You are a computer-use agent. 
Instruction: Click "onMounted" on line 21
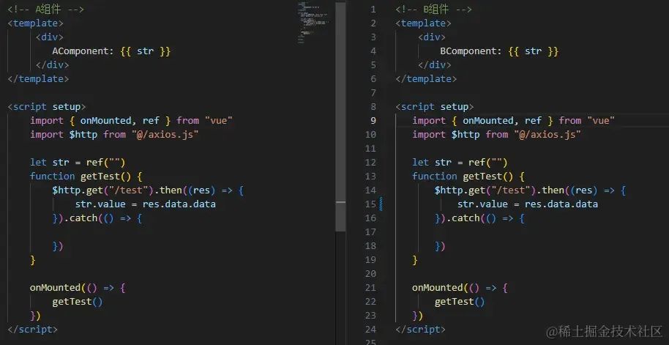(x=437, y=288)
